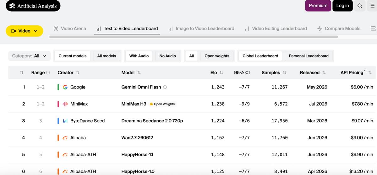Open the HappyHorse-1.1 model link
This screenshot has height=175, width=377.
(137, 155)
